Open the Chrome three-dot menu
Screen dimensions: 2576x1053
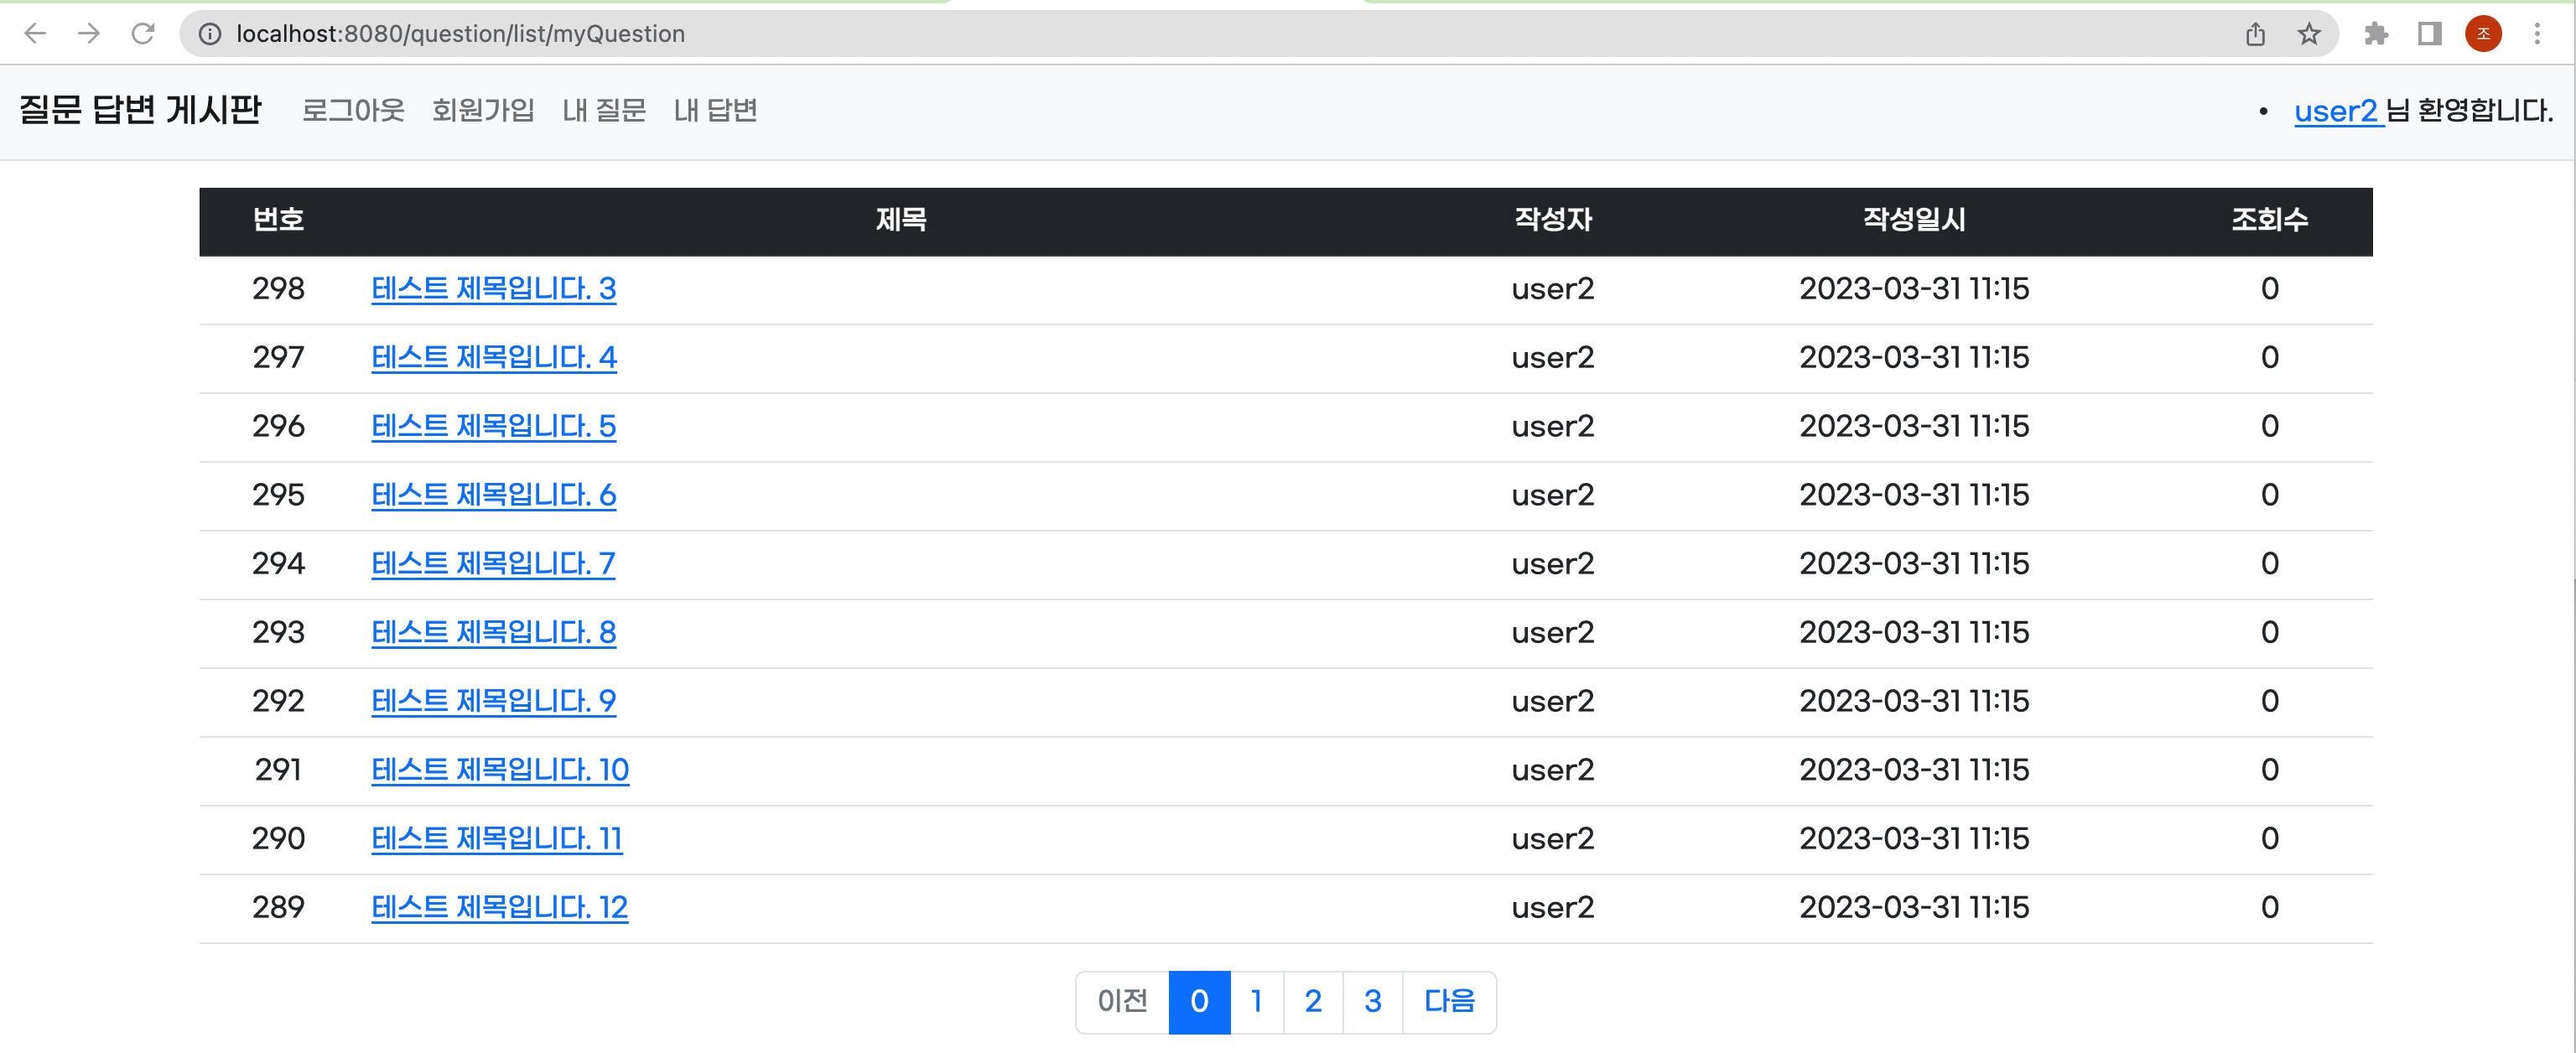(2537, 34)
